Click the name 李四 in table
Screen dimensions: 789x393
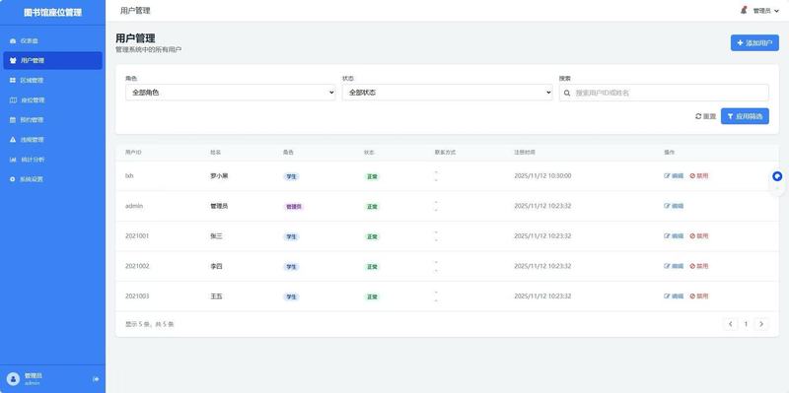(216, 266)
